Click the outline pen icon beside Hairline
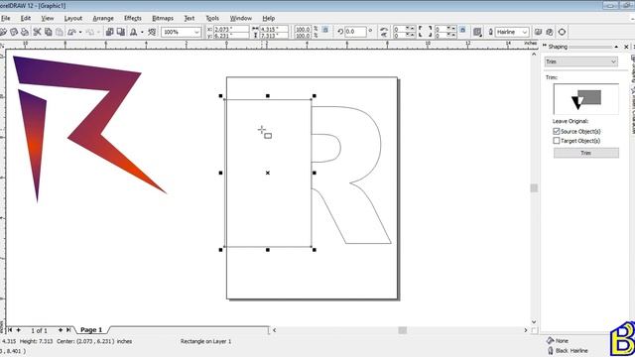 coord(491,32)
